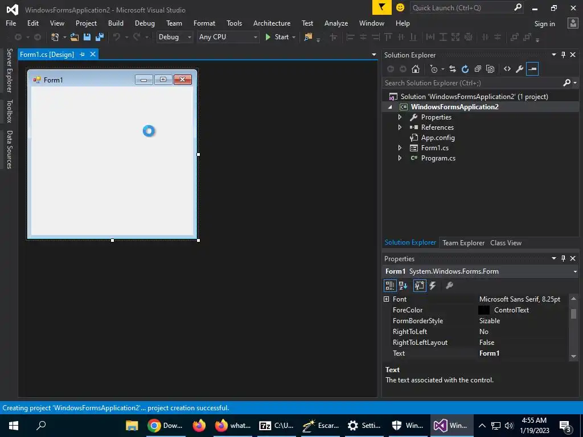Click the Start debugging button

[x=277, y=37]
